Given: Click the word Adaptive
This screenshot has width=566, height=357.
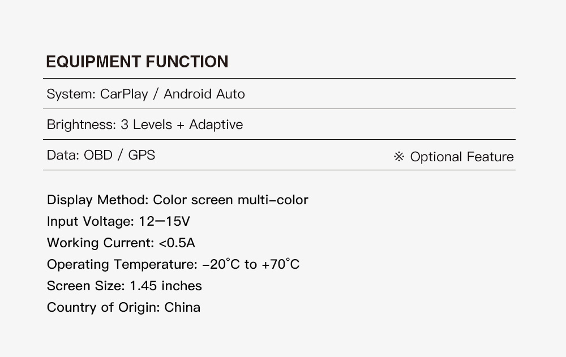Looking at the screenshot, I should coord(216,124).
